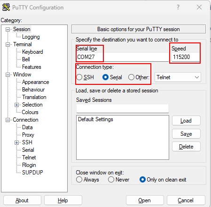Click the Load button
This screenshot has height=207, width=211.
coord(186,121)
